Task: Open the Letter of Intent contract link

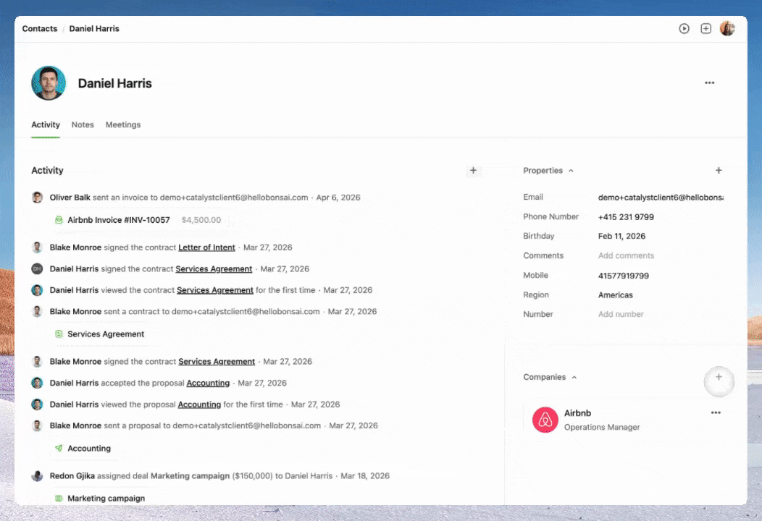Action: coord(206,247)
